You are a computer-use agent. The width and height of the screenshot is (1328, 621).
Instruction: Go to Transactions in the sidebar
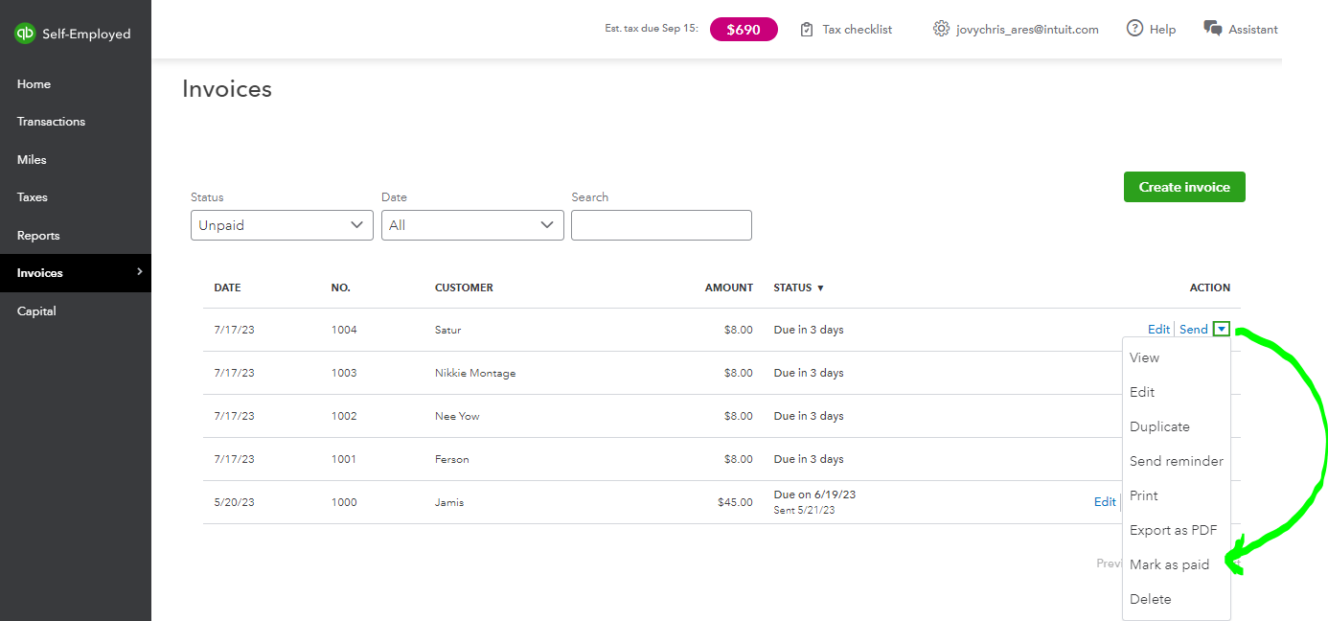[x=51, y=122]
